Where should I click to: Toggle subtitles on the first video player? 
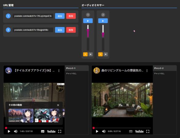point(42,131)
